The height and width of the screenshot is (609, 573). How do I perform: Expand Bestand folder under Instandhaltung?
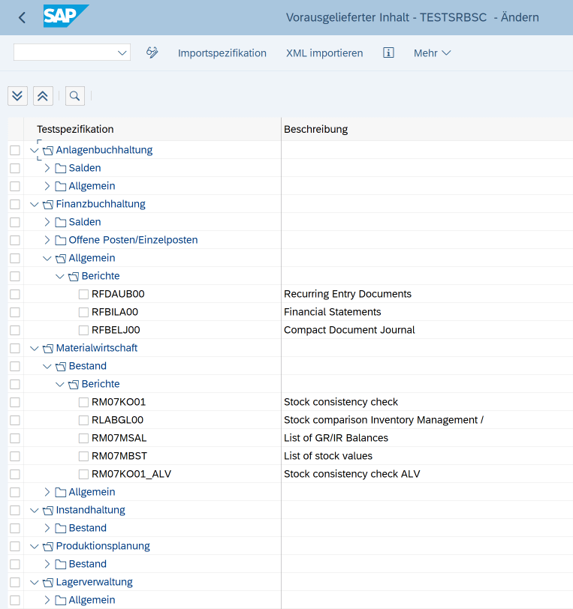47,528
